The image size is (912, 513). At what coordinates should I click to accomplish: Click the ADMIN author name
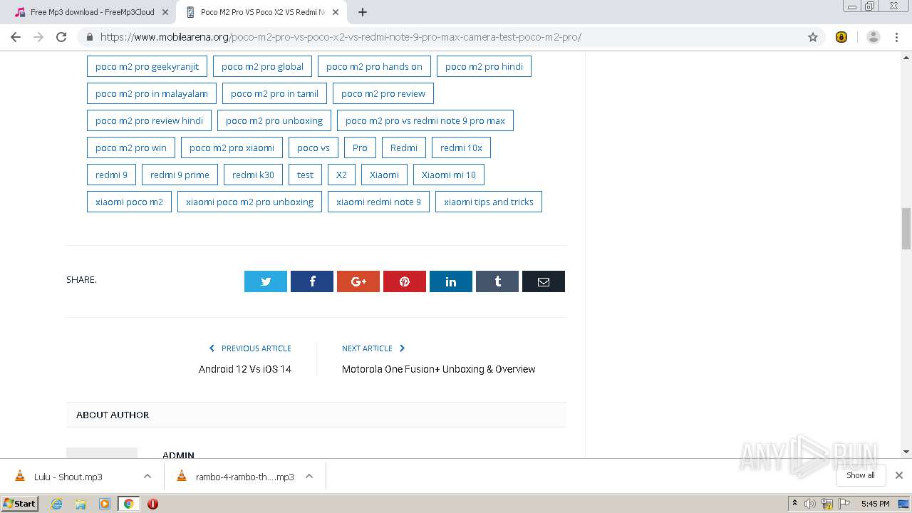point(178,455)
